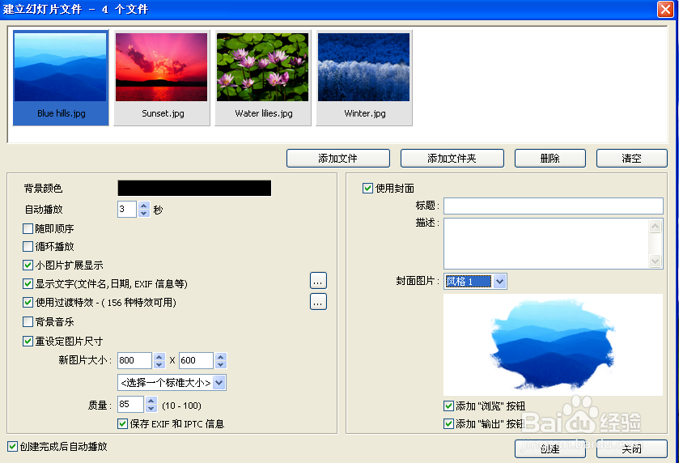The height and width of the screenshot is (463, 679).
Task: Click the 质量 field showing 85
Action: (130, 404)
